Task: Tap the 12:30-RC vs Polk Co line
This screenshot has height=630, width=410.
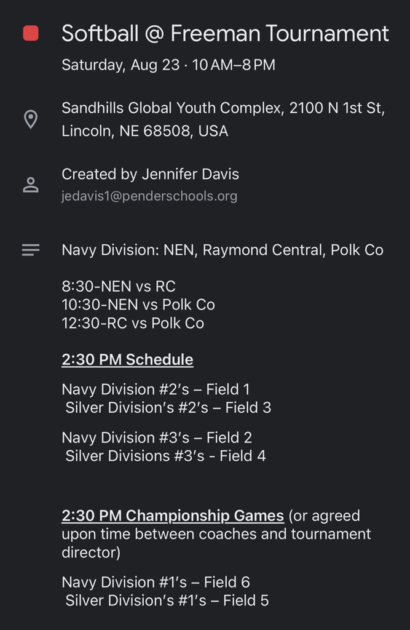Action: coord(133,323)
